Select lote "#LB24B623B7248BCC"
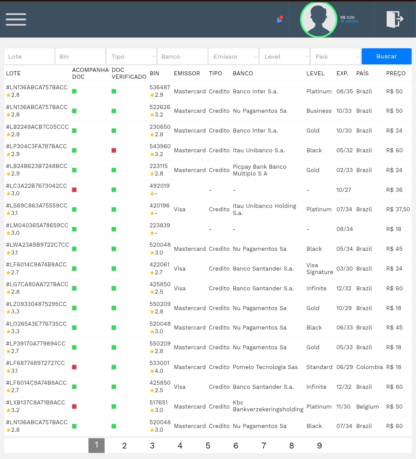The height and width of the screenshot is (459, 416). click(x=36, y=166)
